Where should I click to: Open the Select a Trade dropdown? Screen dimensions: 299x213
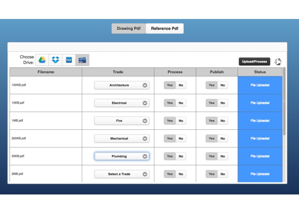click(x=122, y=174)
